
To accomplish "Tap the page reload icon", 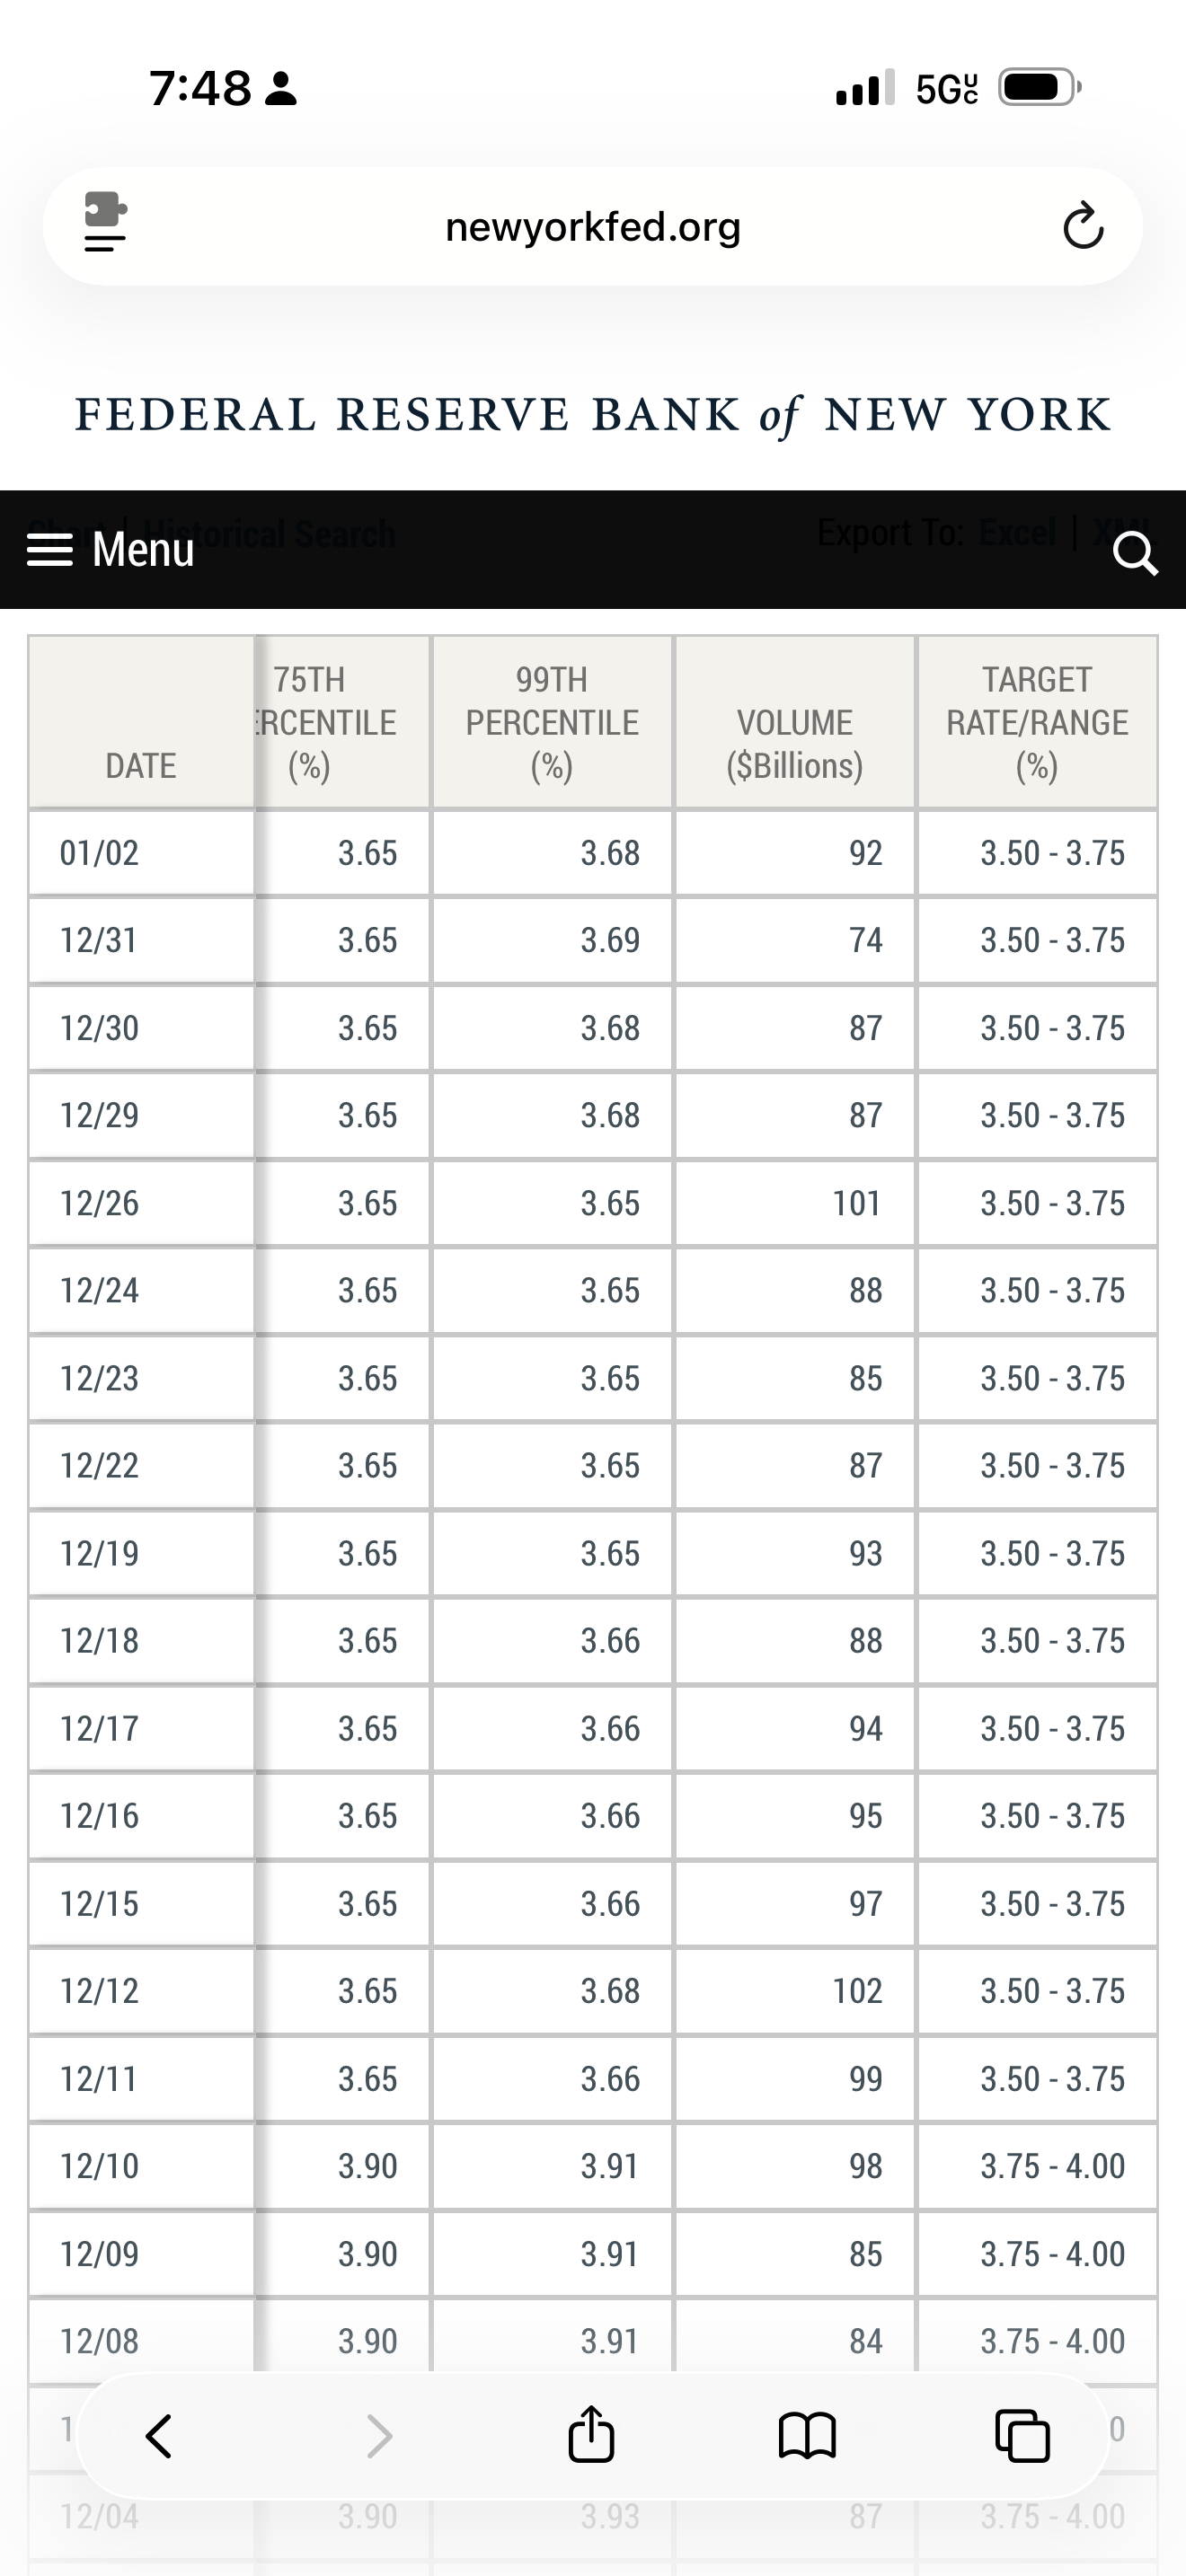I will (x=1082, y=226).
